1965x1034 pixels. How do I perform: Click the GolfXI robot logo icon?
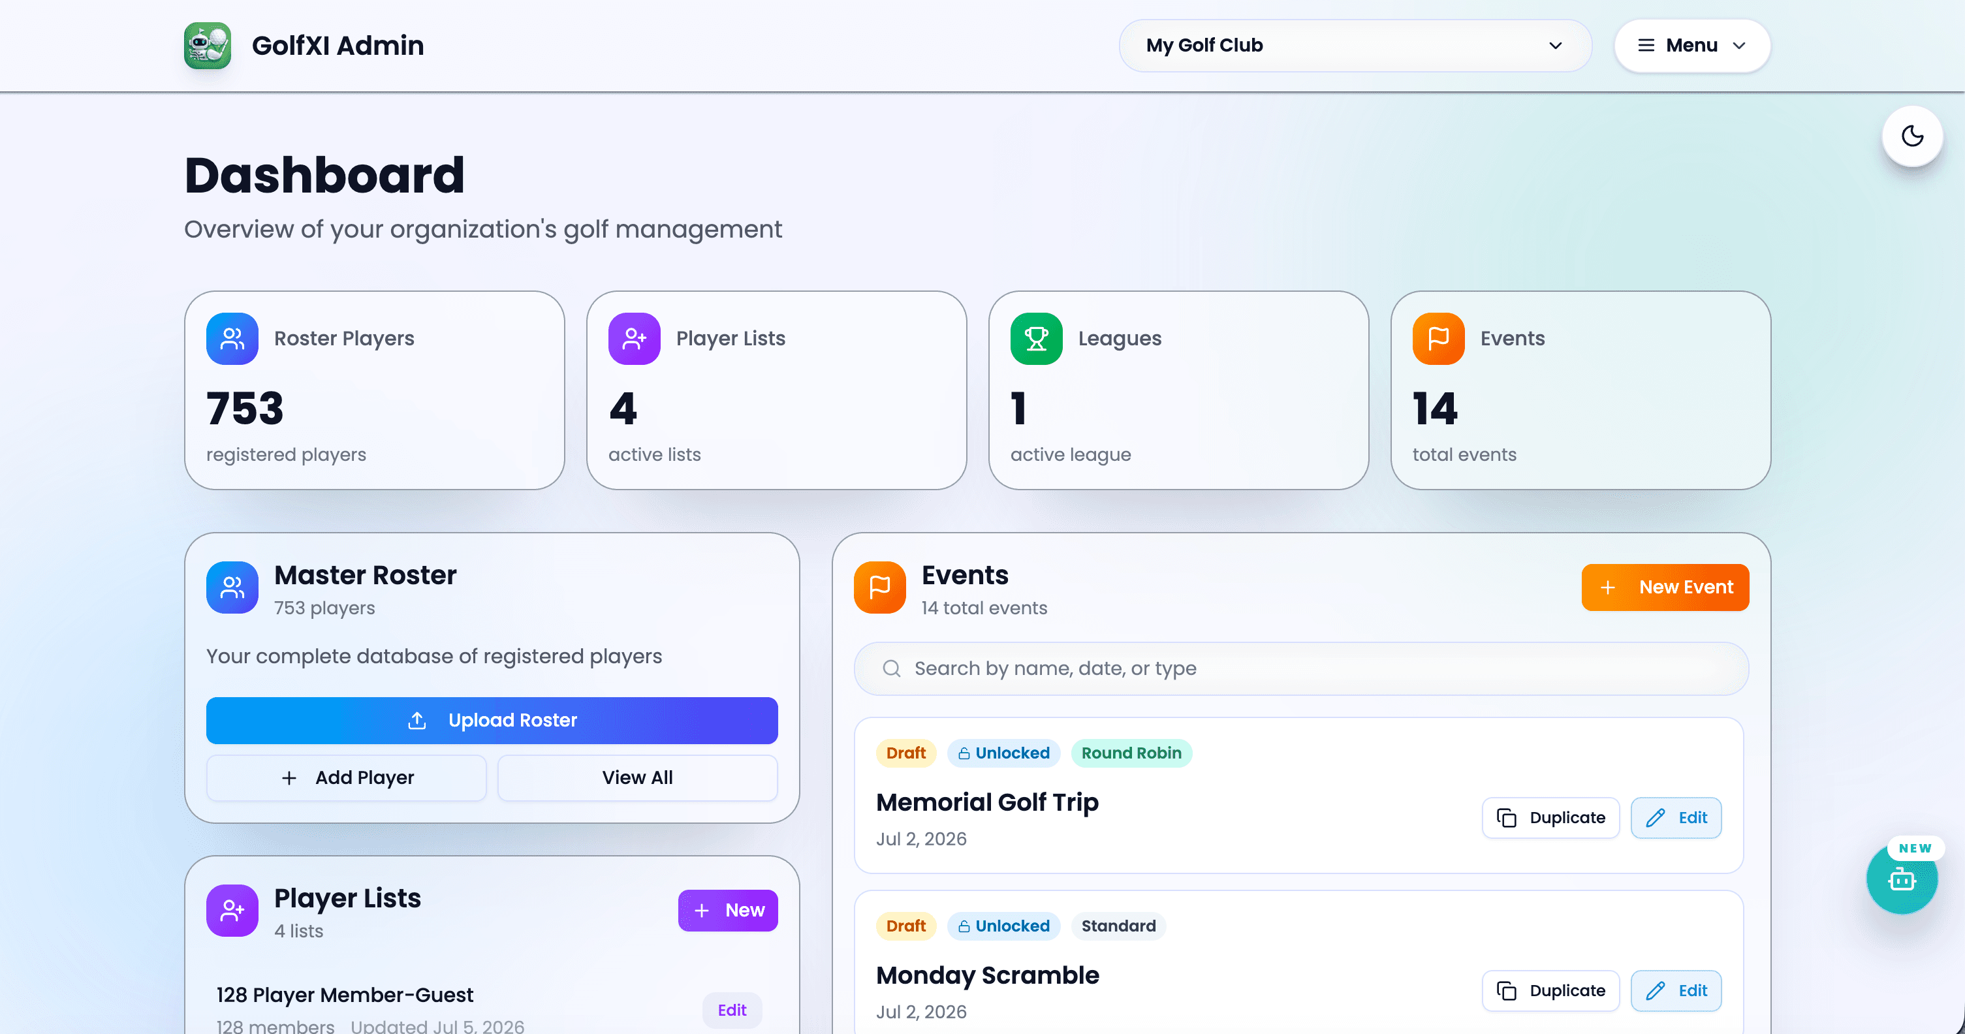coord(208,46)
